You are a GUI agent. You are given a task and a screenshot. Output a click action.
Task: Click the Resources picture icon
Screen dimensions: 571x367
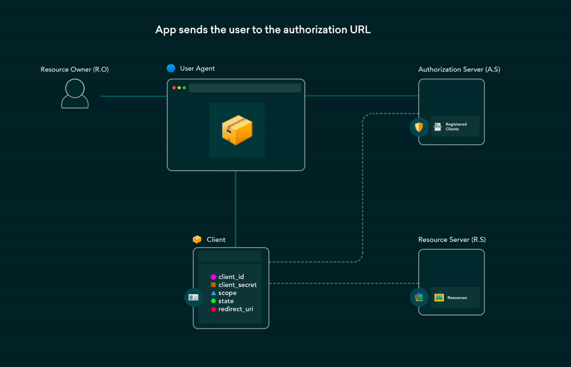[439, 298]
